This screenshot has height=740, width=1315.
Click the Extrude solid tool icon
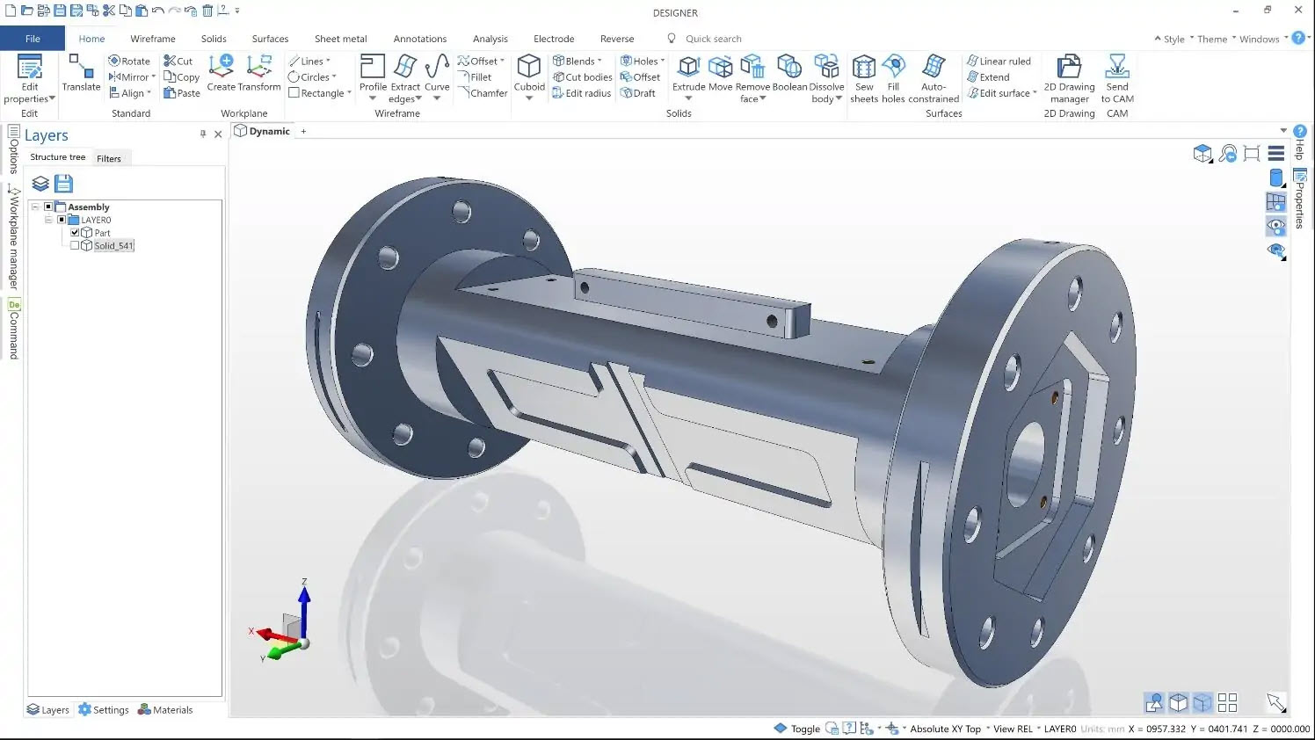pyautogui.click(x=688, y=68)
